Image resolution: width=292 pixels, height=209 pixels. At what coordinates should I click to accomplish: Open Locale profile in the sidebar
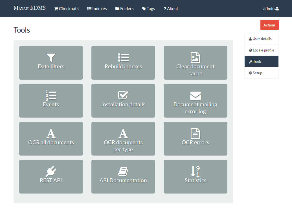(x=262, y=50)
